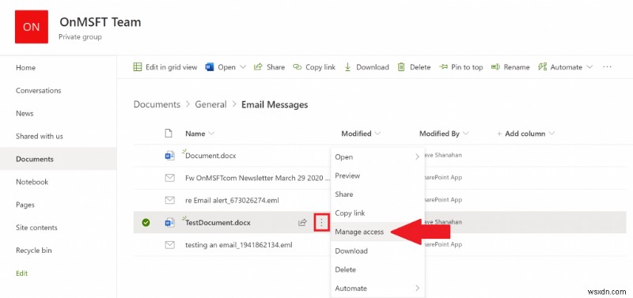The height and width of the screenshot is (298, 633).
Task: Click the Word icon next to Open
Action: click(210, 67)
